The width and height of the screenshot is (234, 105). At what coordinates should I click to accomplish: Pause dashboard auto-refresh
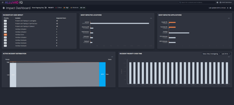[228, 8]
